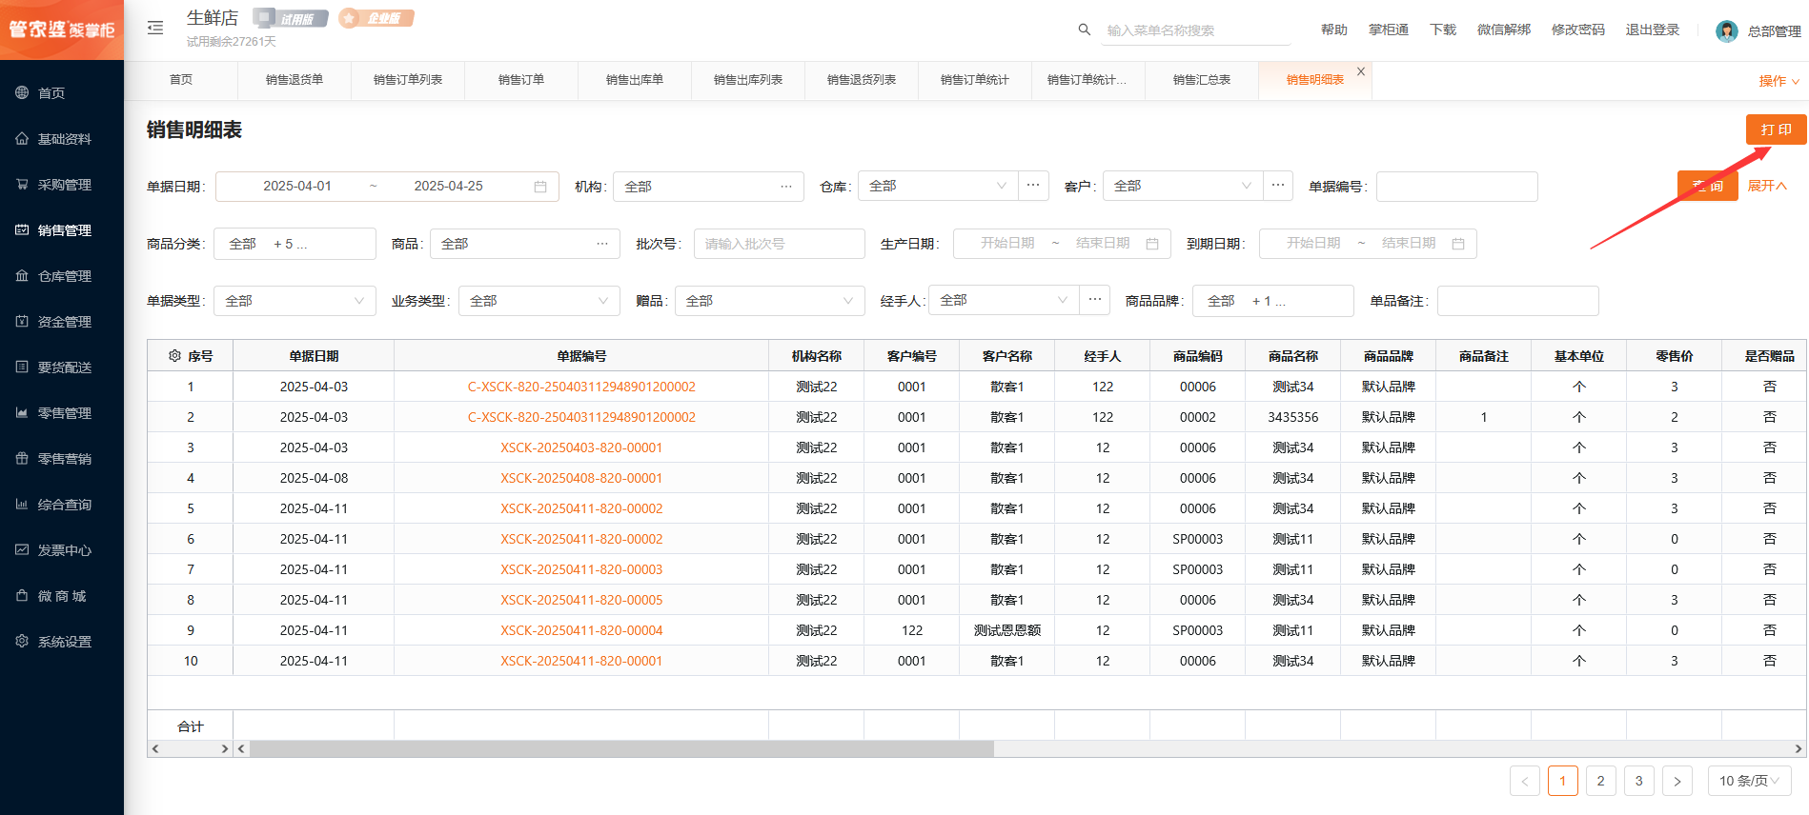Click calendar icon in 单据日期 field

(x=540, y=187)
